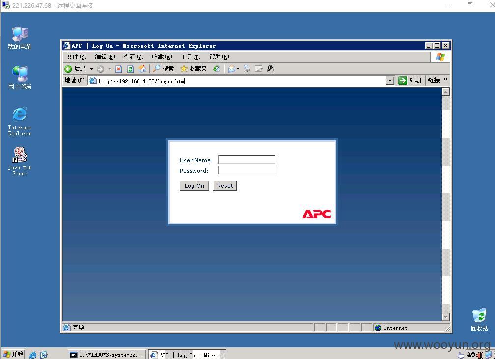495x359 pixels.
Task: Click the 完毕 status bar text
Action: click(x=78, y=328)
